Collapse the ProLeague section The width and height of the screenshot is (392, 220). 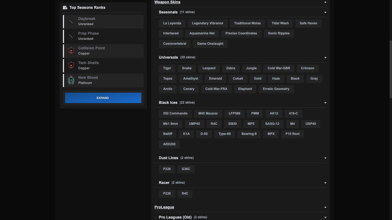(x=325, y=207)
